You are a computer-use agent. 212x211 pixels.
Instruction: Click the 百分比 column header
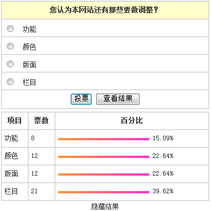132,121
